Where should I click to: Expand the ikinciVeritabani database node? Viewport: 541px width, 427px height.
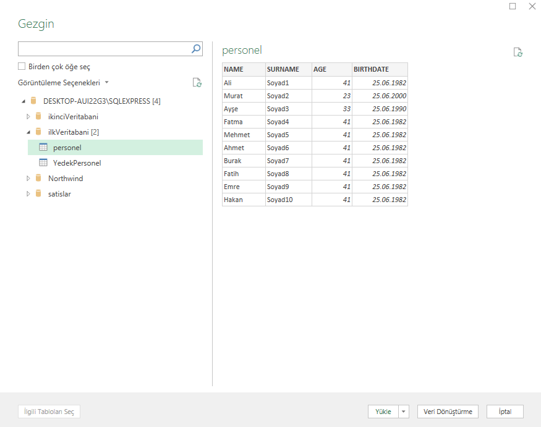click(28, 117)
